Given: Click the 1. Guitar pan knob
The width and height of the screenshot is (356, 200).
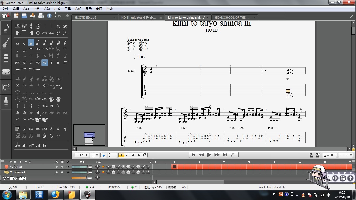Looking at the screenshot, I should [97, 167].
